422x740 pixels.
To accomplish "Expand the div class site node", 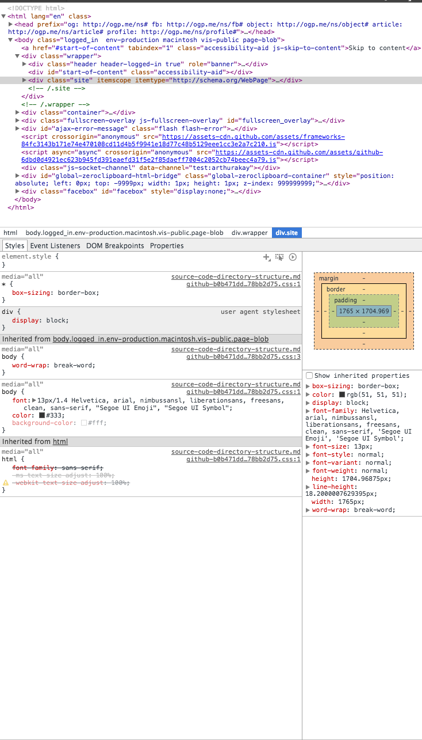I will [x=24, y=81].
